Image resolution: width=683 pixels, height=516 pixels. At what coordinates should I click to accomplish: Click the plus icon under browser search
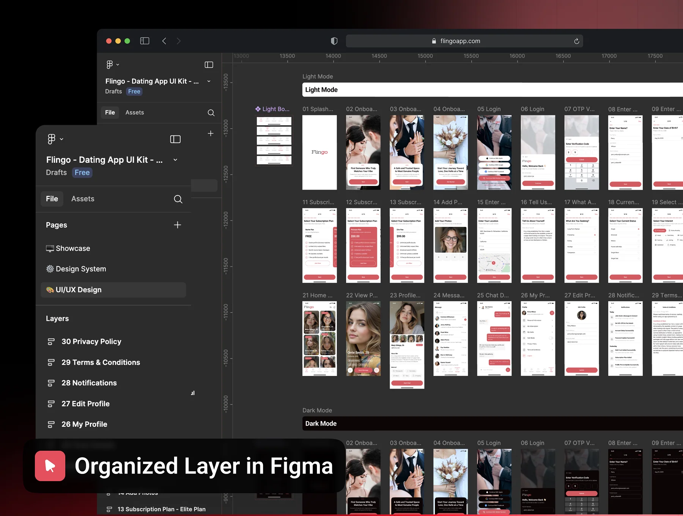pos(211,134)
